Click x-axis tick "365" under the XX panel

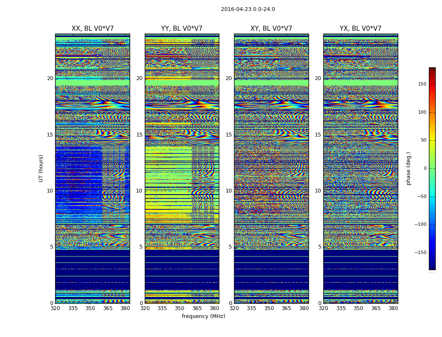pyautogui.click(x=108, y=308)
